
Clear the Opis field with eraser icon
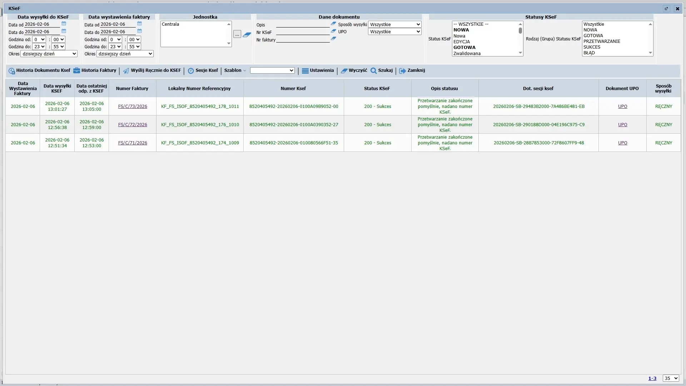(333, 24)
